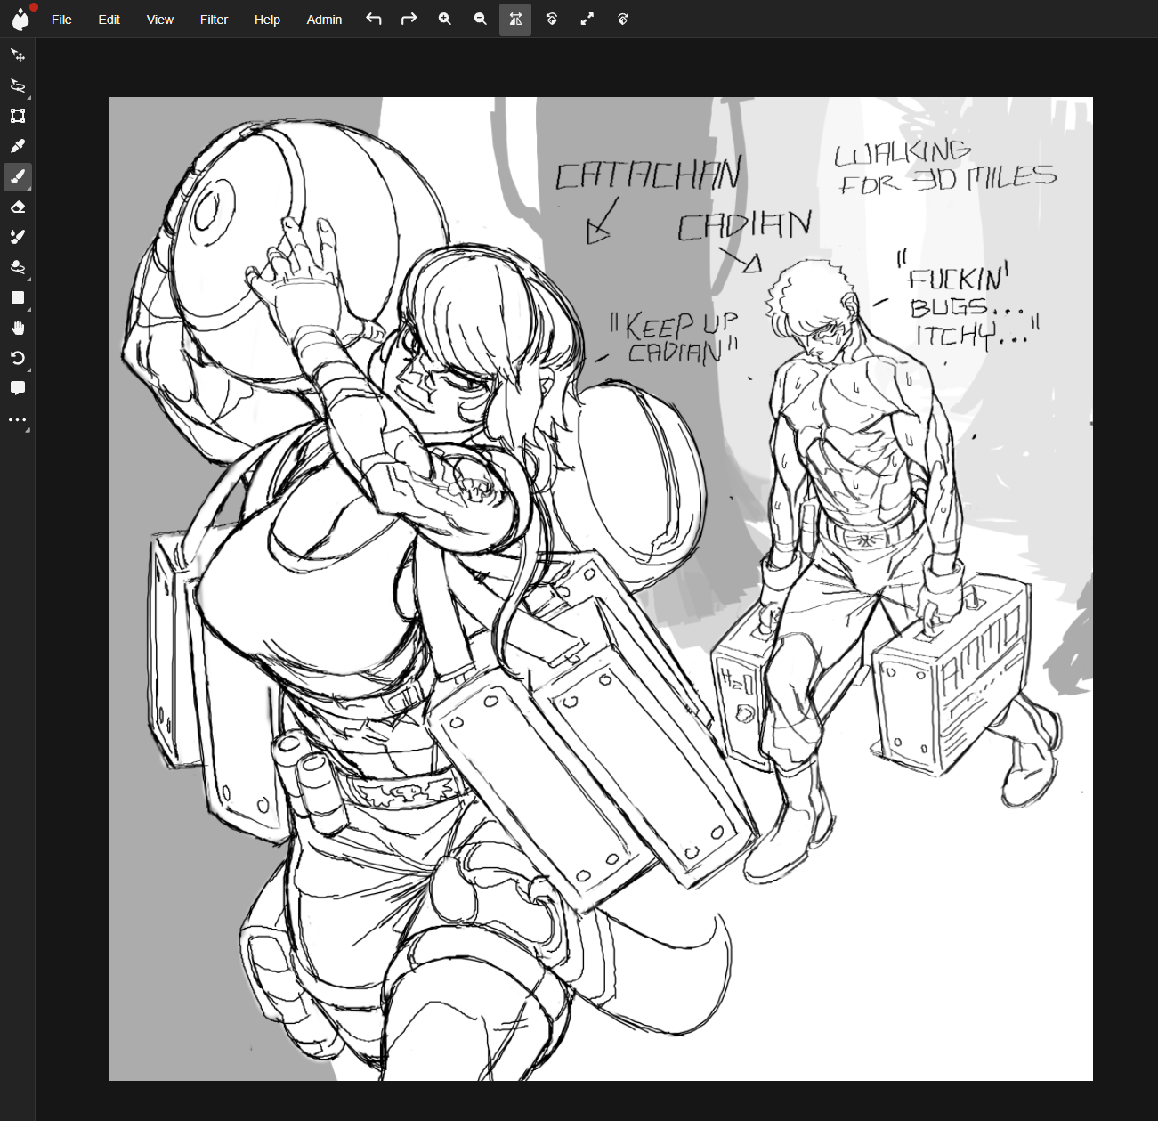This screenshot has height=1121, width=1158.
Task: Redo the last undone action
Action: click(x=409, y=19)
